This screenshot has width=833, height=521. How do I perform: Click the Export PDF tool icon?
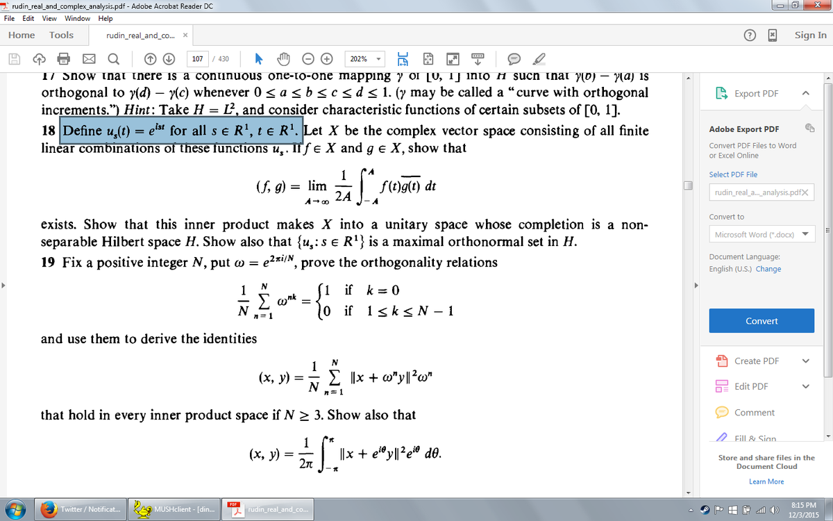coord(721,93)
